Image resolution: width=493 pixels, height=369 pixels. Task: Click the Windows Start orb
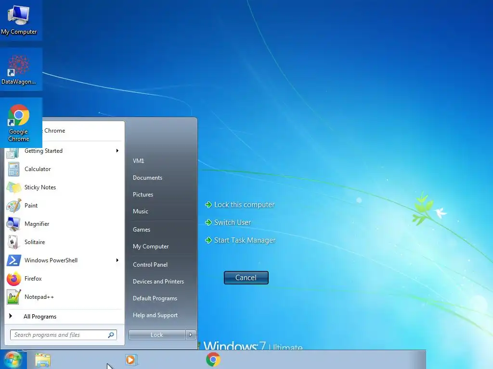tap(13, 359)
